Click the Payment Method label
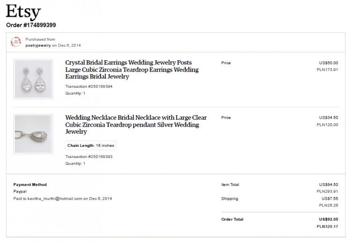 (30, 185)
